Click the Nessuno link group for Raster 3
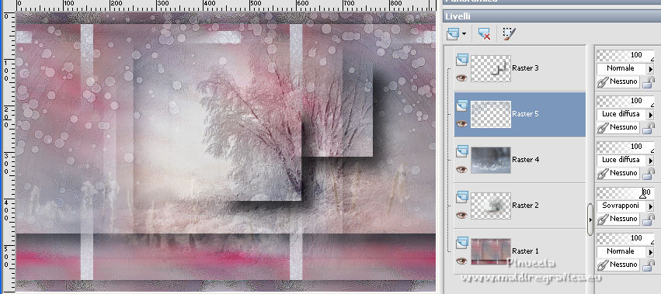The image size is (661, 294). click(619, 81)
